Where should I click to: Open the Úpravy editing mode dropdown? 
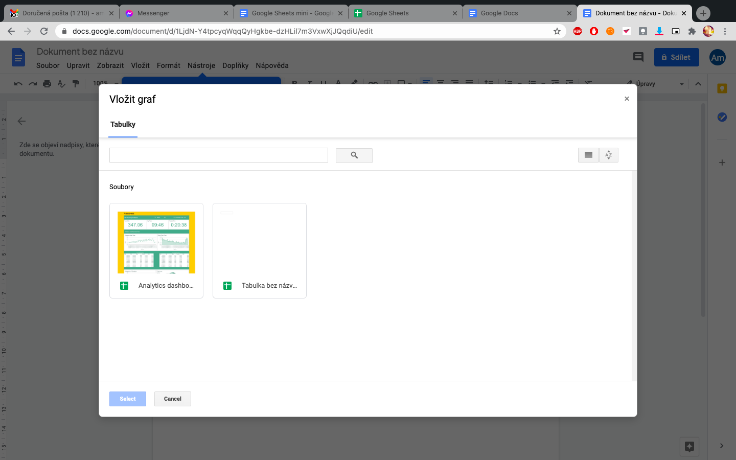pos(656,84)
